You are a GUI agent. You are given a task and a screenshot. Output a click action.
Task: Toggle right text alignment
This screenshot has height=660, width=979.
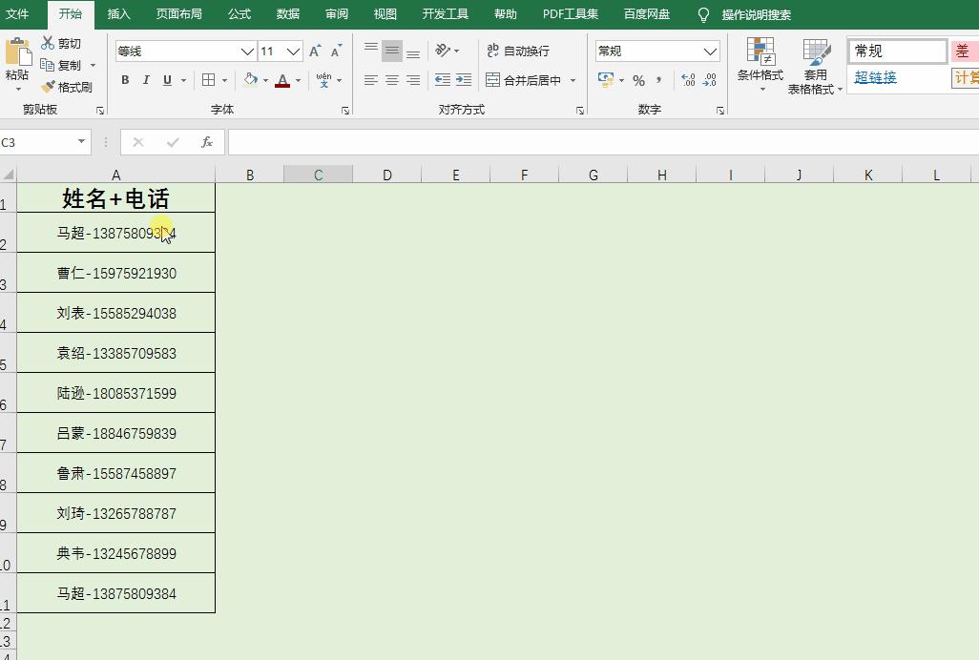[411, 80]
